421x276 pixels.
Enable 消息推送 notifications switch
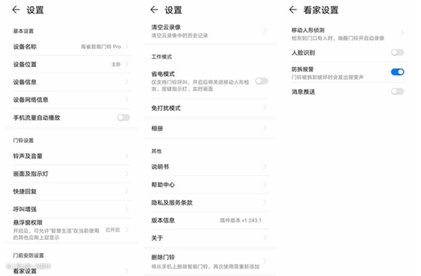pos(397,92)
